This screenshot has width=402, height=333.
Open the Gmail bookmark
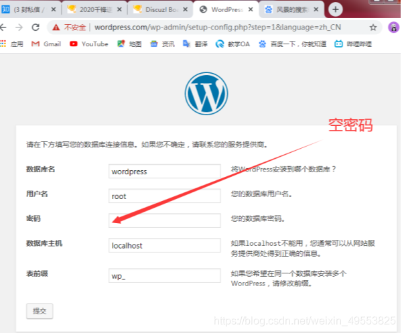coord(46,44)
